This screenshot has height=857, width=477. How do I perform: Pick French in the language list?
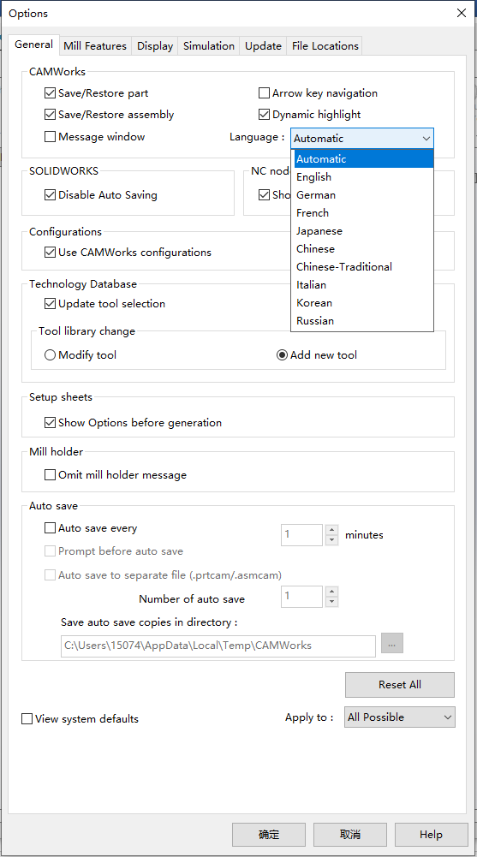coord(362,213)
